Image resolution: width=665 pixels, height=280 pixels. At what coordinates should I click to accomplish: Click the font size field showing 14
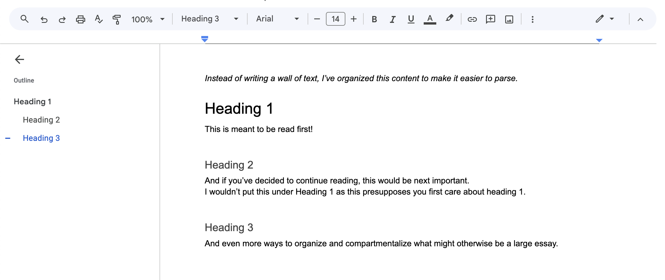point(335,19)
